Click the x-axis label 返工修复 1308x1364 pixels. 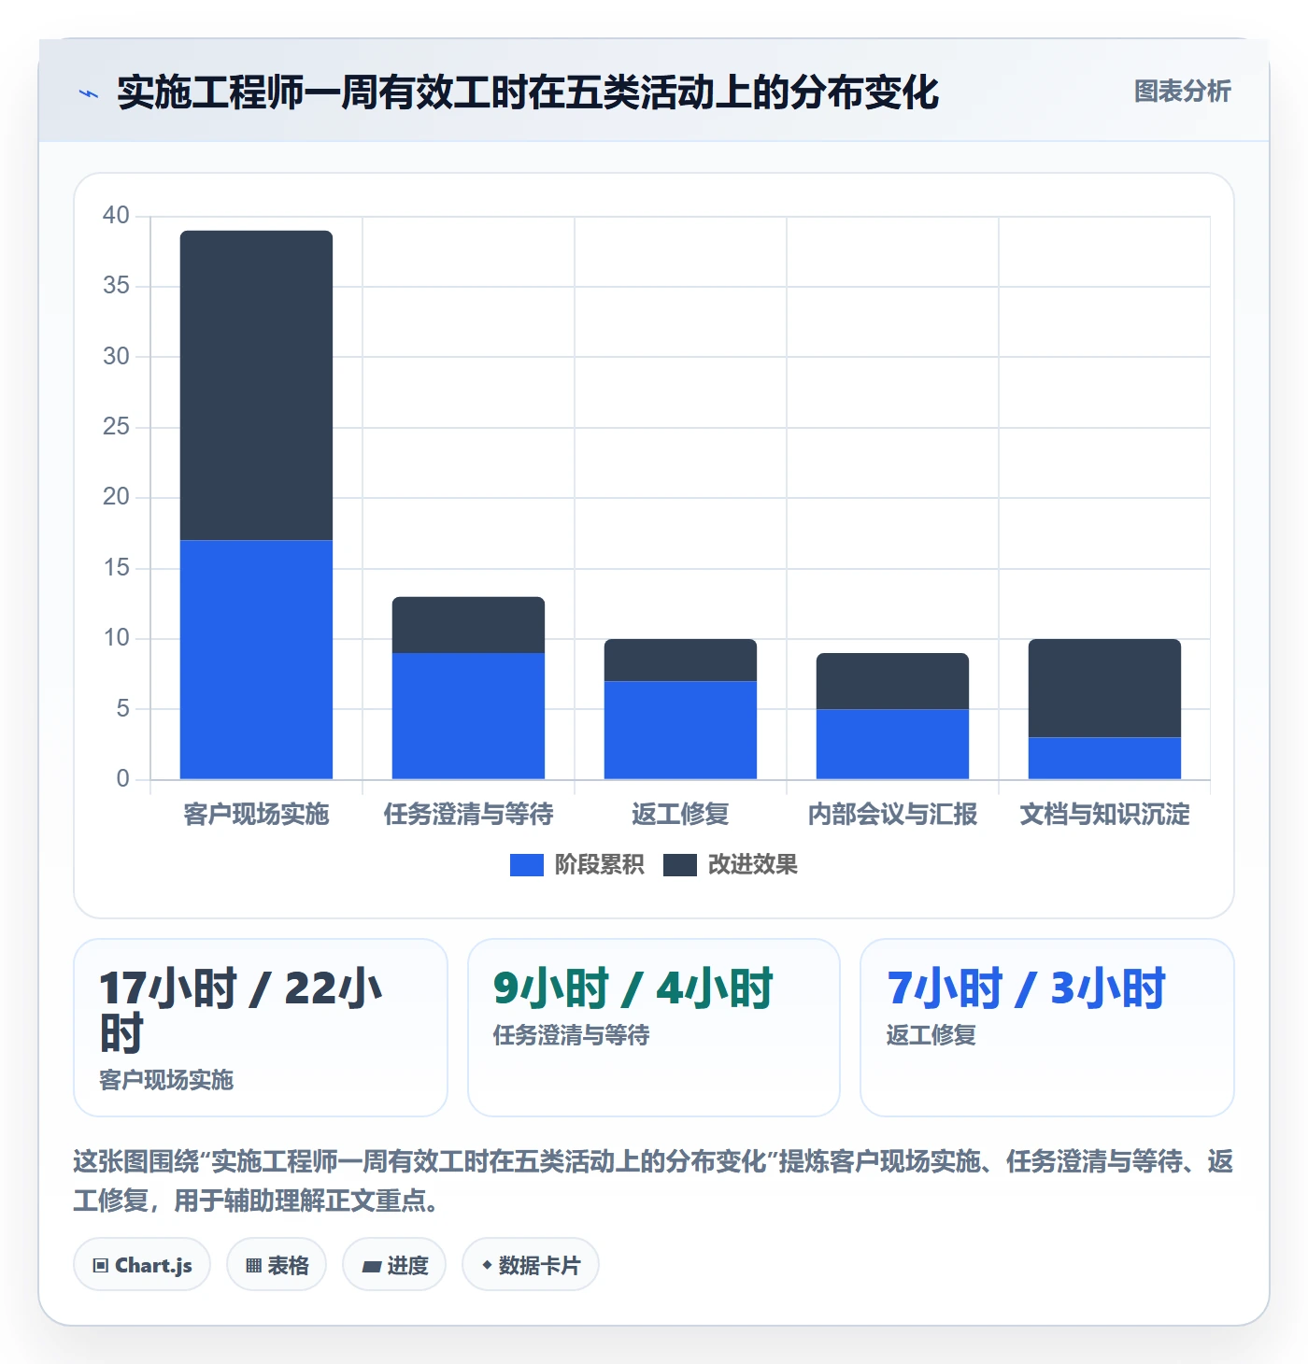(680, 815)
